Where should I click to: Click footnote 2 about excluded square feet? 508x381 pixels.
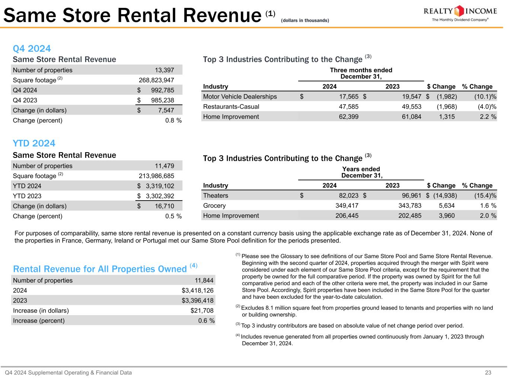coord(367,311)
